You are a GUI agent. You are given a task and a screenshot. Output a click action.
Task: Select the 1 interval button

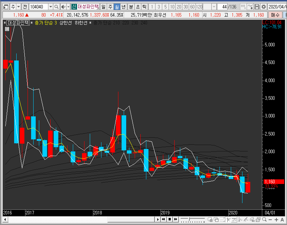click(x=152, y=7)
